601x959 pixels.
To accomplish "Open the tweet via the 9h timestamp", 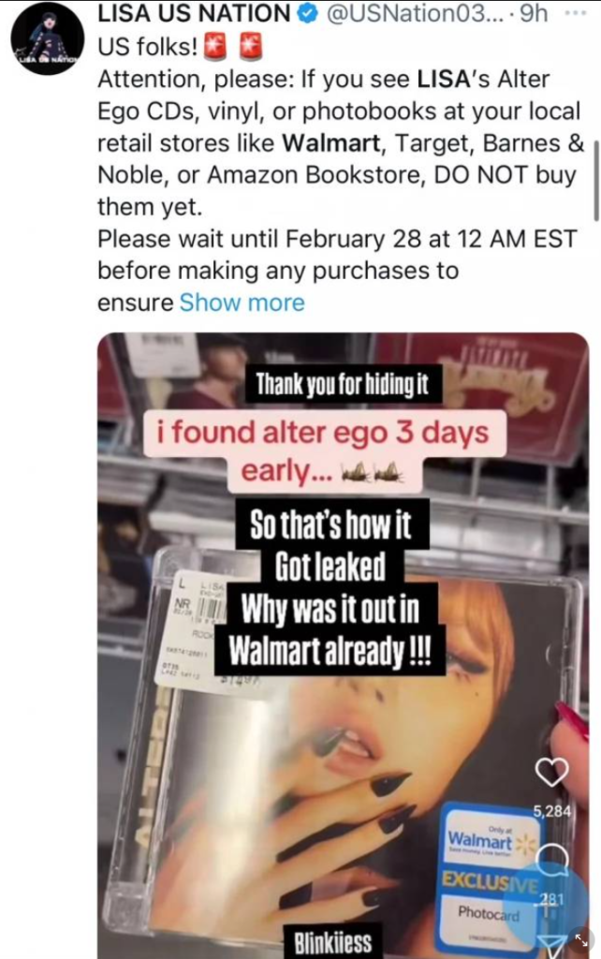I will (534, 13).
